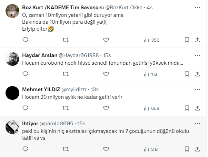Like Boz Kurt's tweet
208x157 pixels.
click(x=106, y=40)
